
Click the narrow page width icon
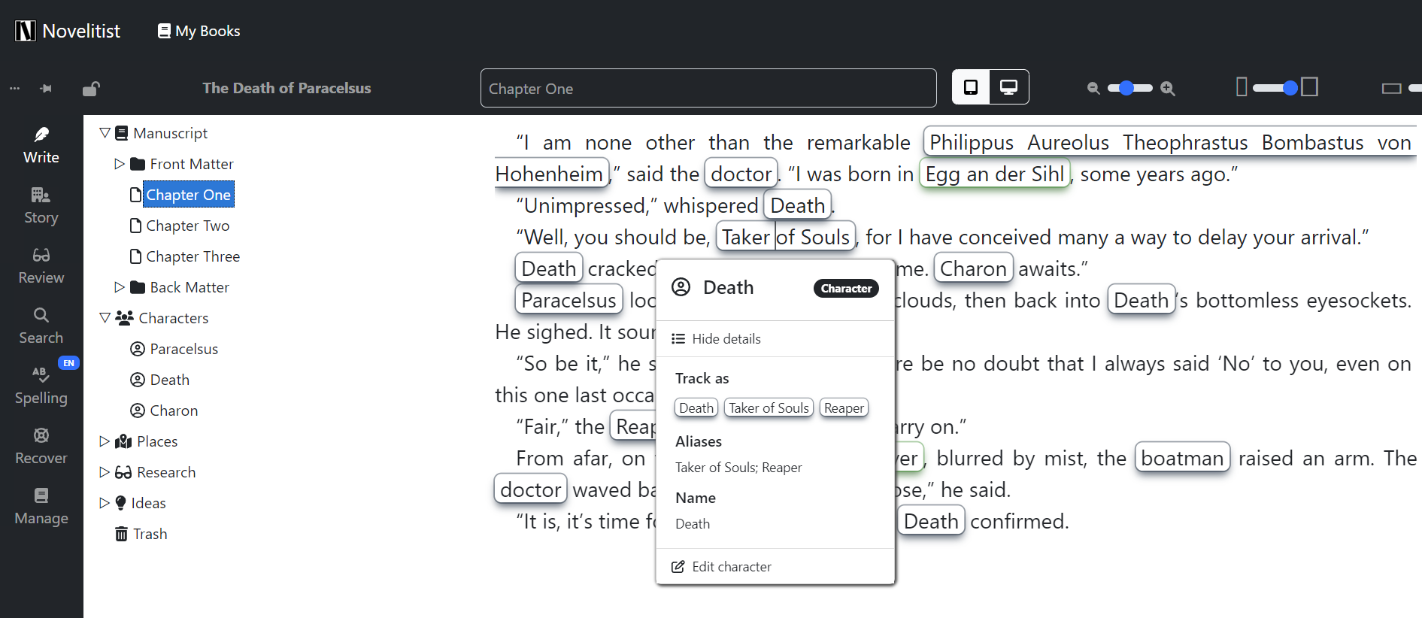click(x=1242, y=87)
